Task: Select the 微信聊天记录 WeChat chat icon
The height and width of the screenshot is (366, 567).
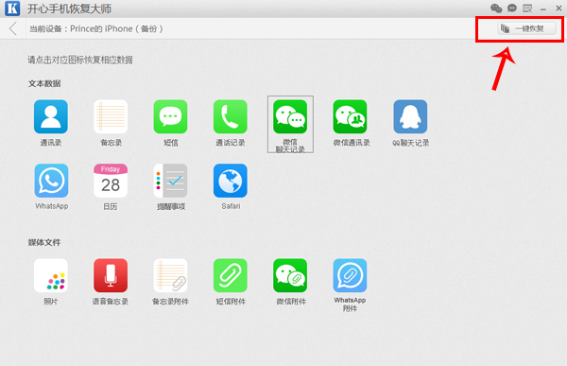Action: 290,116
